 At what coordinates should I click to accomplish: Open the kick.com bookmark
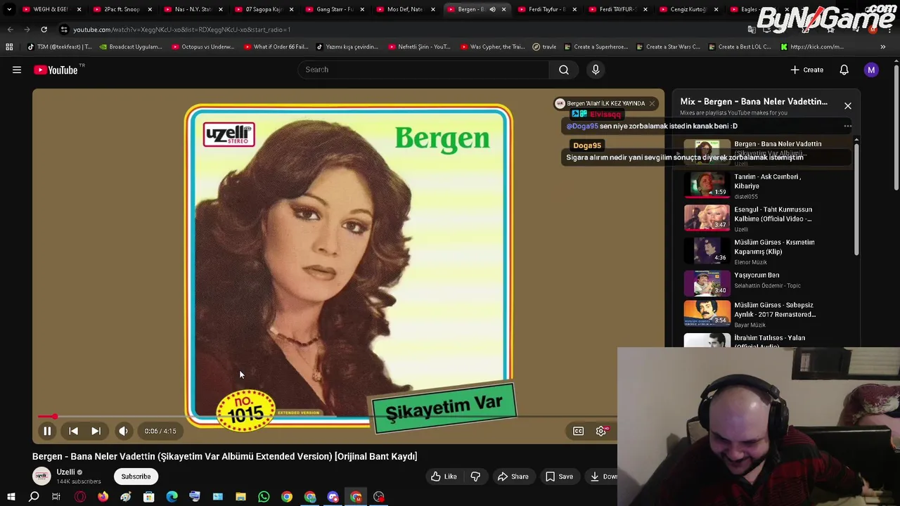click(812, 47)
